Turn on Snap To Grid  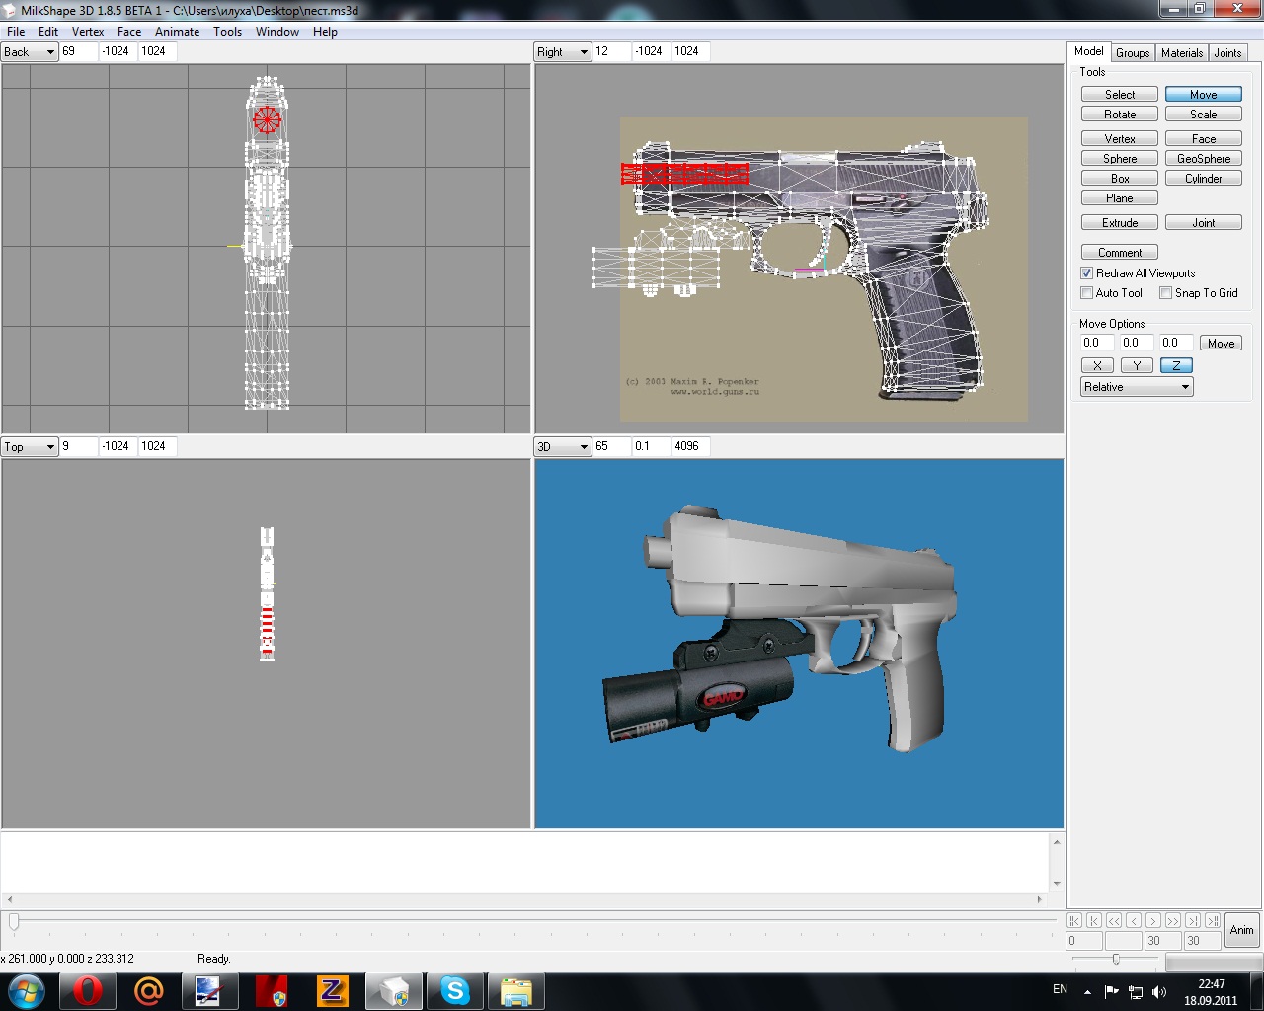click(x=1166, y=293)
